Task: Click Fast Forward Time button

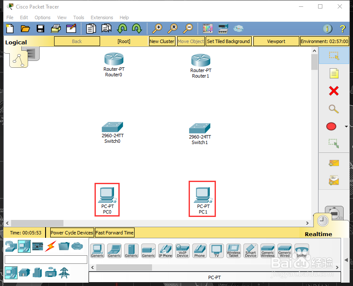Action: pos(115,233)
